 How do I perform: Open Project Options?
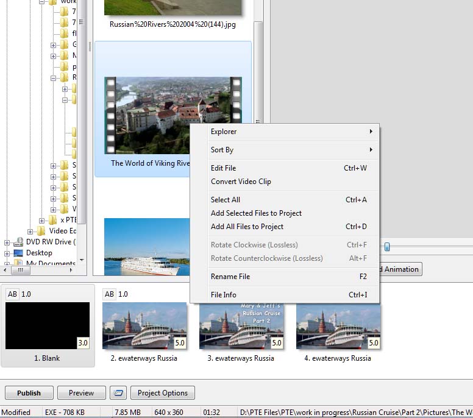pyautogui.click(x=163, y=393)
